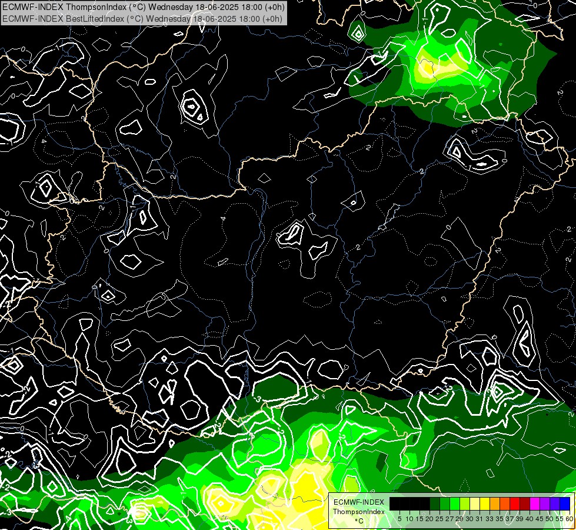Pick the magenta 40–45 legend swatch
Viewport: 576px width, 530px height.
tap(535, 504)
